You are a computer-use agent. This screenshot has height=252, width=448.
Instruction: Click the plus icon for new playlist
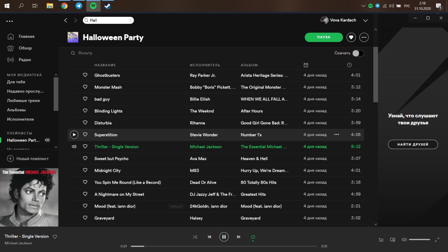tap(10, 159)
